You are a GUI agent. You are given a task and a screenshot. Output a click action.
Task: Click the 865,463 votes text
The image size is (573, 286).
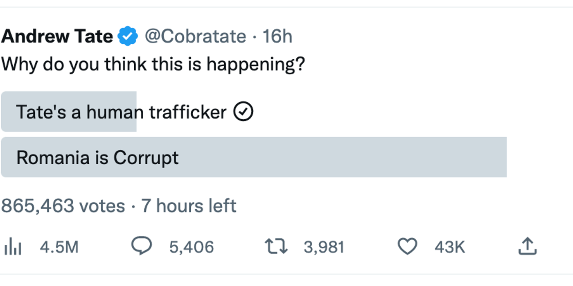tap(63, 206)
